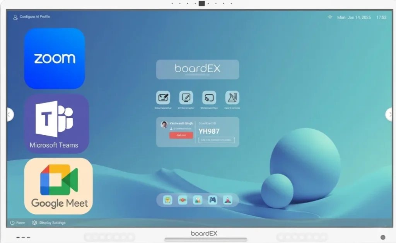The height and width of the screenshot is (243, 396).
Task: Click the outlined log in field below YH987
Action: click(x=217, y=140)
